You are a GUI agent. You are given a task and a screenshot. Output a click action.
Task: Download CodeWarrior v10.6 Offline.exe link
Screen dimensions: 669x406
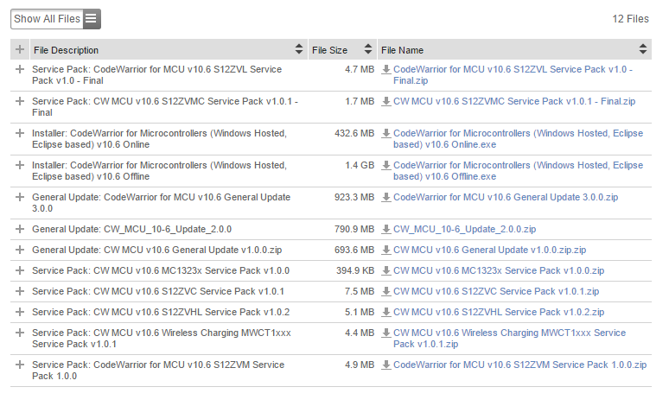point(518,171)
